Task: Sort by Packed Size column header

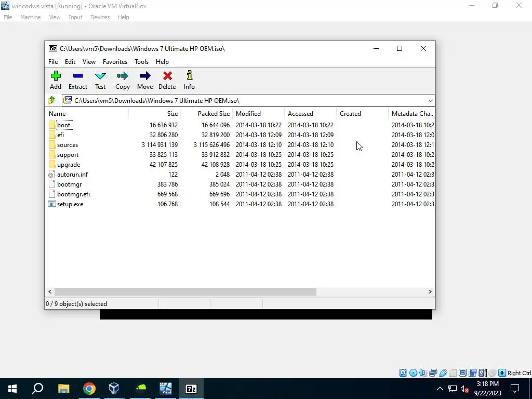Action: 206,114
